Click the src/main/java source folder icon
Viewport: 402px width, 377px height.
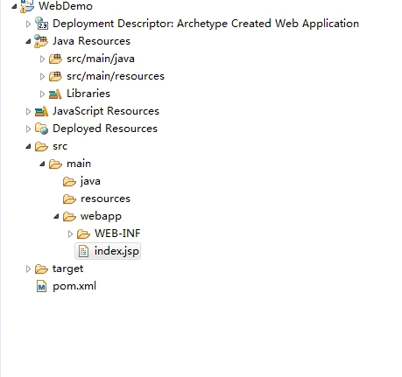55,59
